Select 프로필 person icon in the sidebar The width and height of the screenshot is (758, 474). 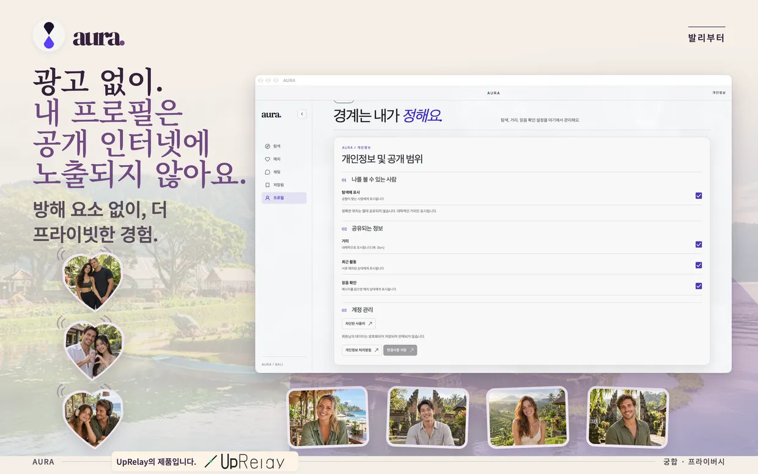[x=267, y=198]
